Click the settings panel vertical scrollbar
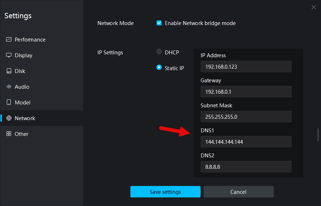This screenshot has width=321, height=206. [x=317, y=134]
